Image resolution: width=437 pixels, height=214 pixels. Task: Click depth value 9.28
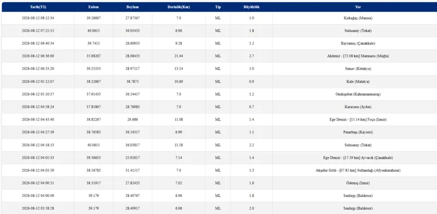point(179,44)
